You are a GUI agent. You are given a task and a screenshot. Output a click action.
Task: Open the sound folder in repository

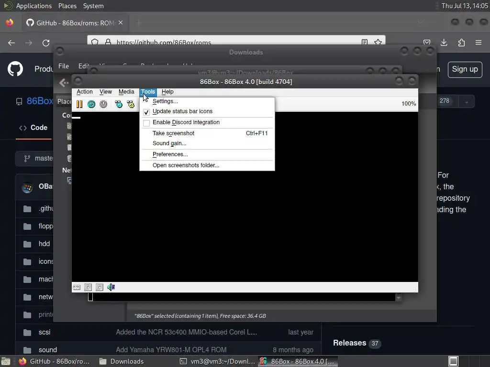click(48, 350)
